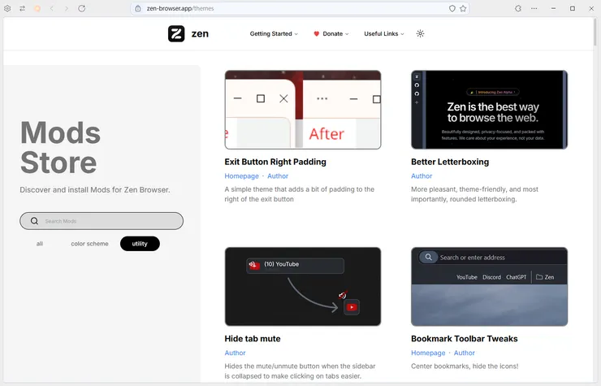
Task: Expand the Useful Links dropdown
Action: (384, 34)
